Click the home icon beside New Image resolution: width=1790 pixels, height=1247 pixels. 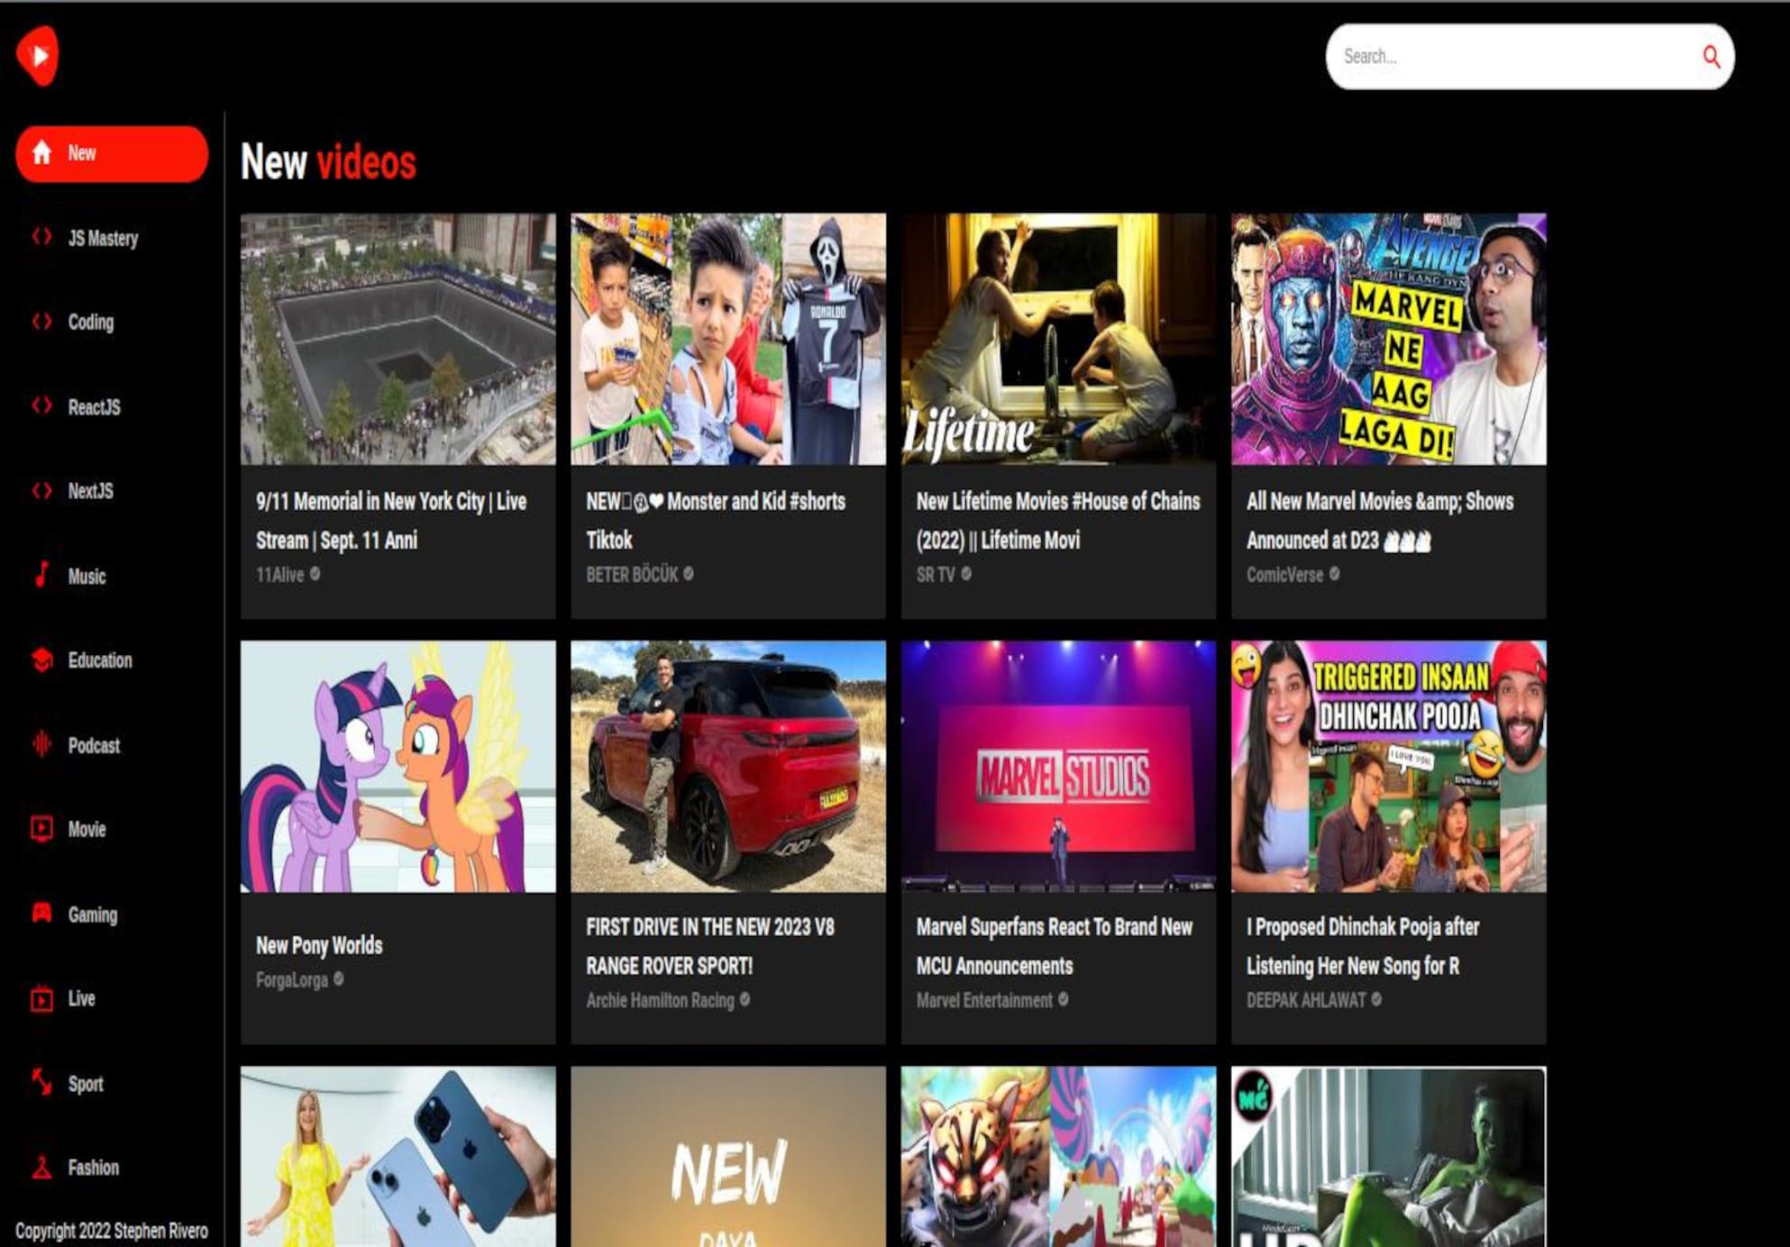[x=41, y=152]
